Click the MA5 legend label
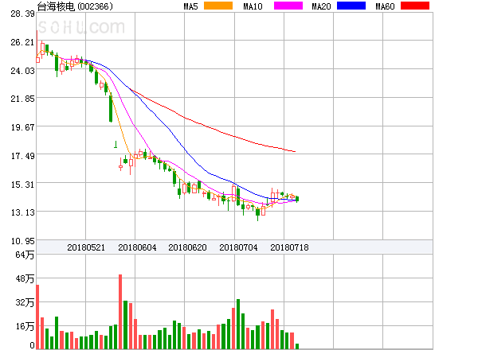This screenshot has height=350, width=478. pos(191,6)
